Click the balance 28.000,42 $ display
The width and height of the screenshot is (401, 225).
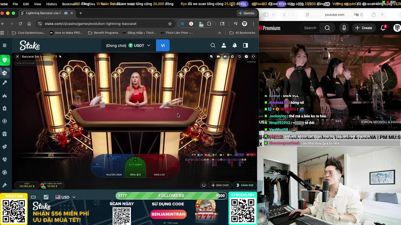pos(27,185)
